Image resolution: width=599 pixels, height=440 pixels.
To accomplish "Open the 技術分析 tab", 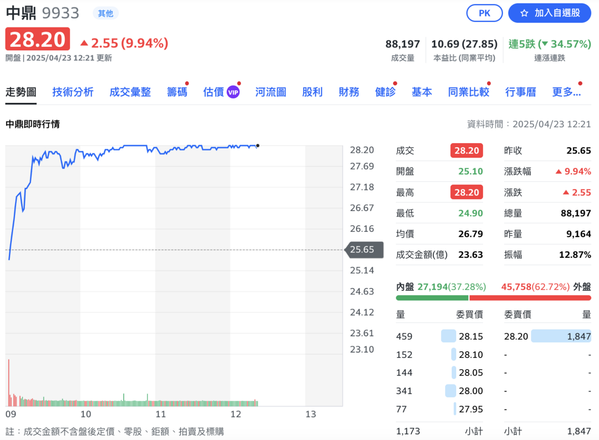I will tap(73, 92).
